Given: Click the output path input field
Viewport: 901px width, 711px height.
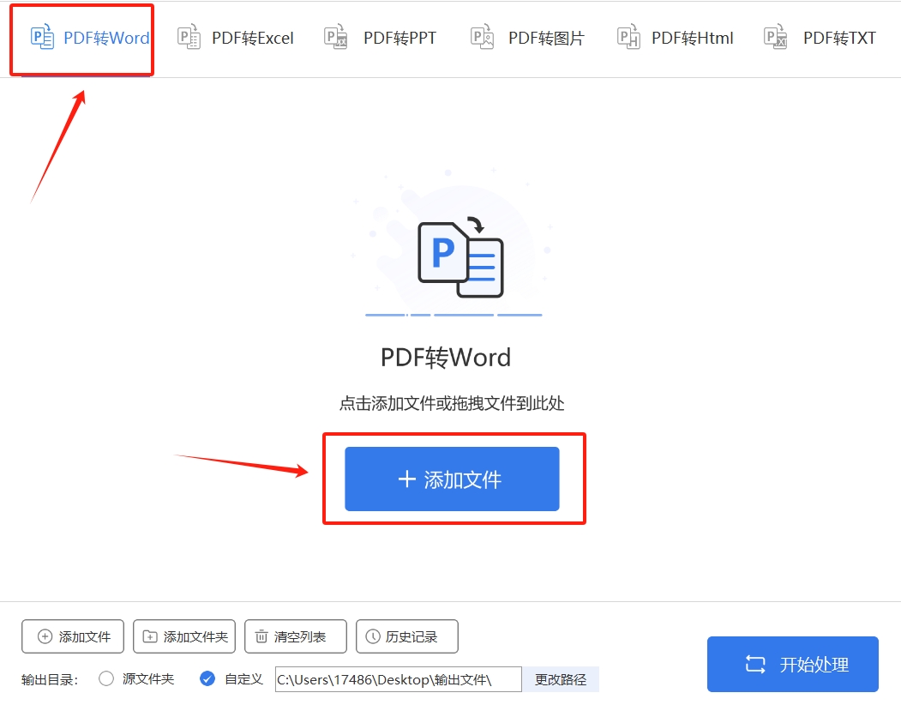Looking at the screenshot, I should [x=397, y=678].
